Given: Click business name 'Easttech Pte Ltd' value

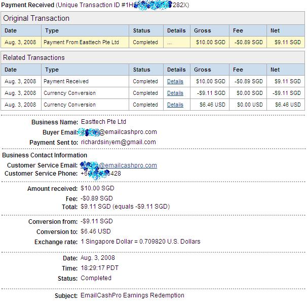Looking at the screenshot, I should (103, 122).
